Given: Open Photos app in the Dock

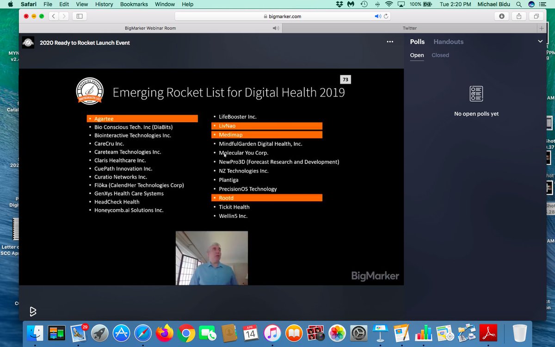Looking at the screenshot, I should tap(337, 333).
